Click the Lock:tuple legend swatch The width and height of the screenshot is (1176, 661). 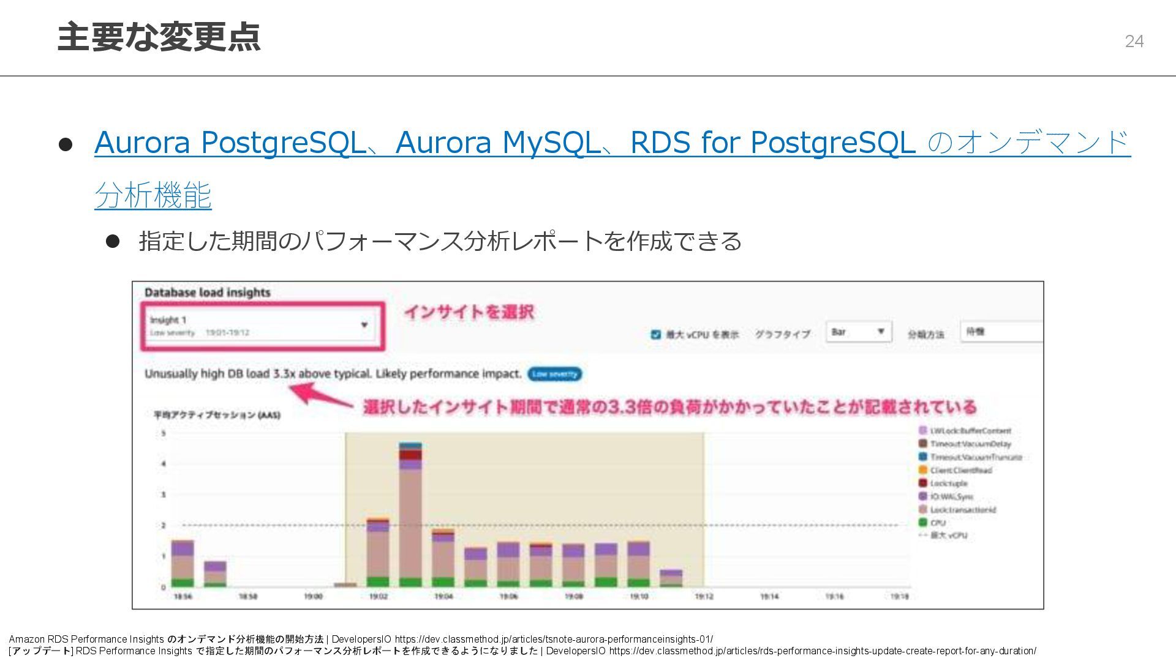(922, 484)
